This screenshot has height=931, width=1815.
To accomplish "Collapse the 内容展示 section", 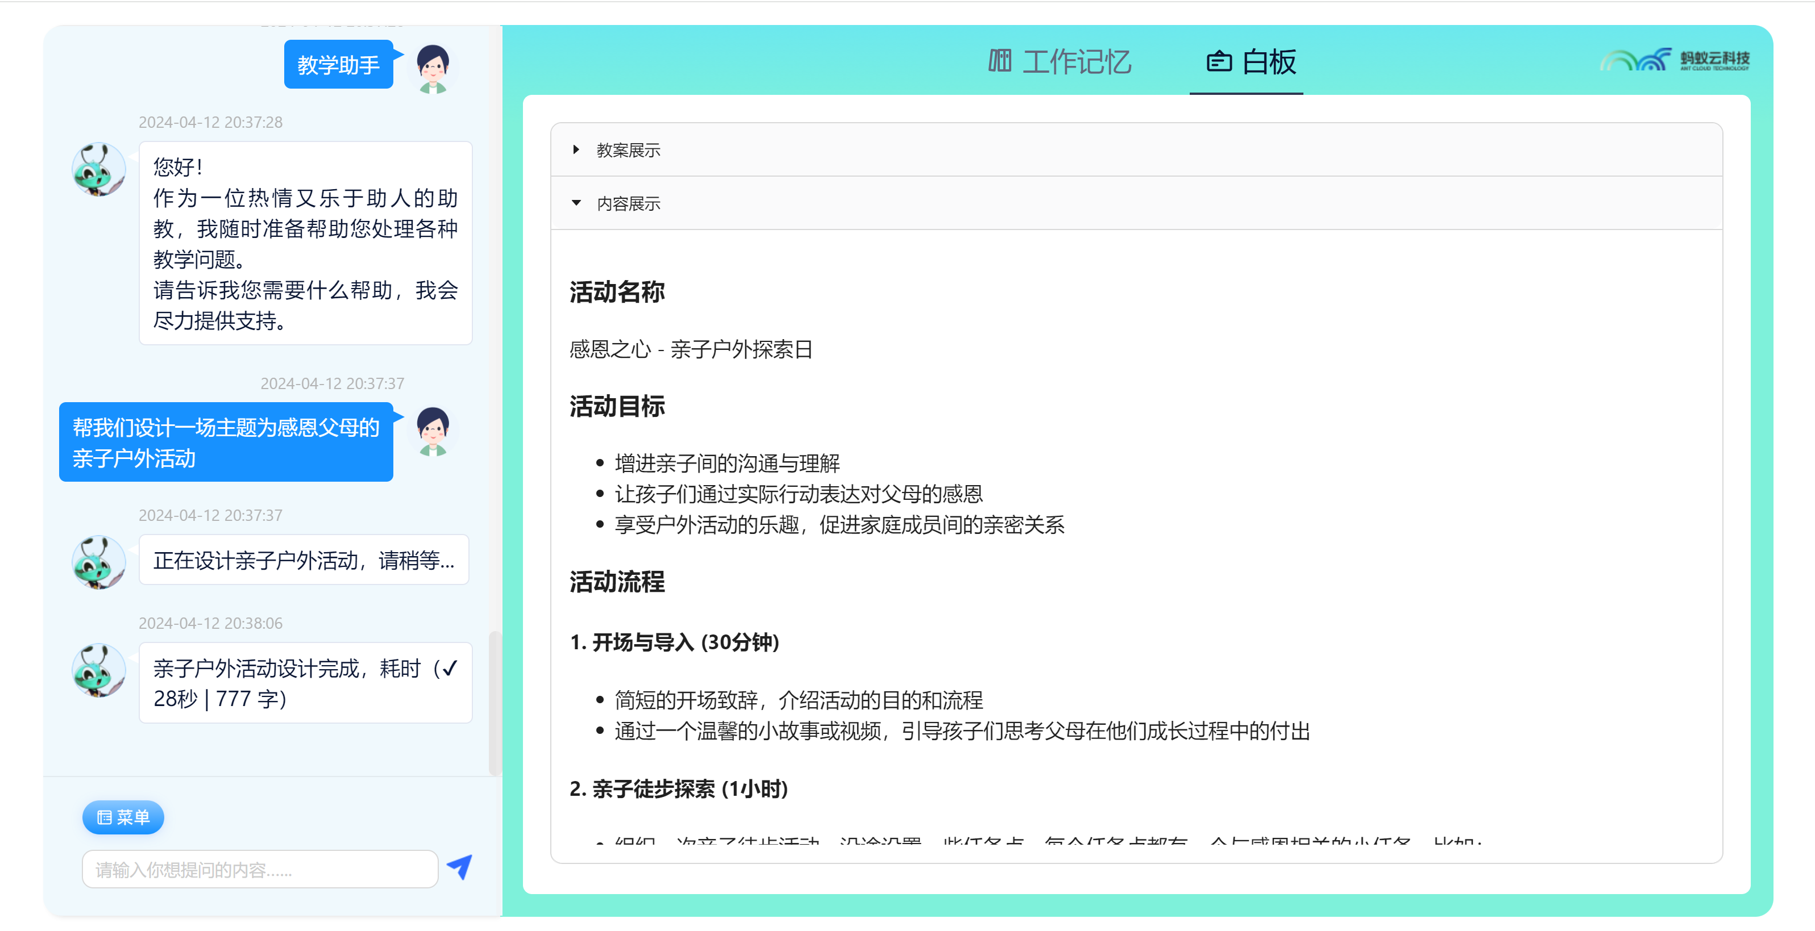I will pyautogui.click(x=1136, y=203).
